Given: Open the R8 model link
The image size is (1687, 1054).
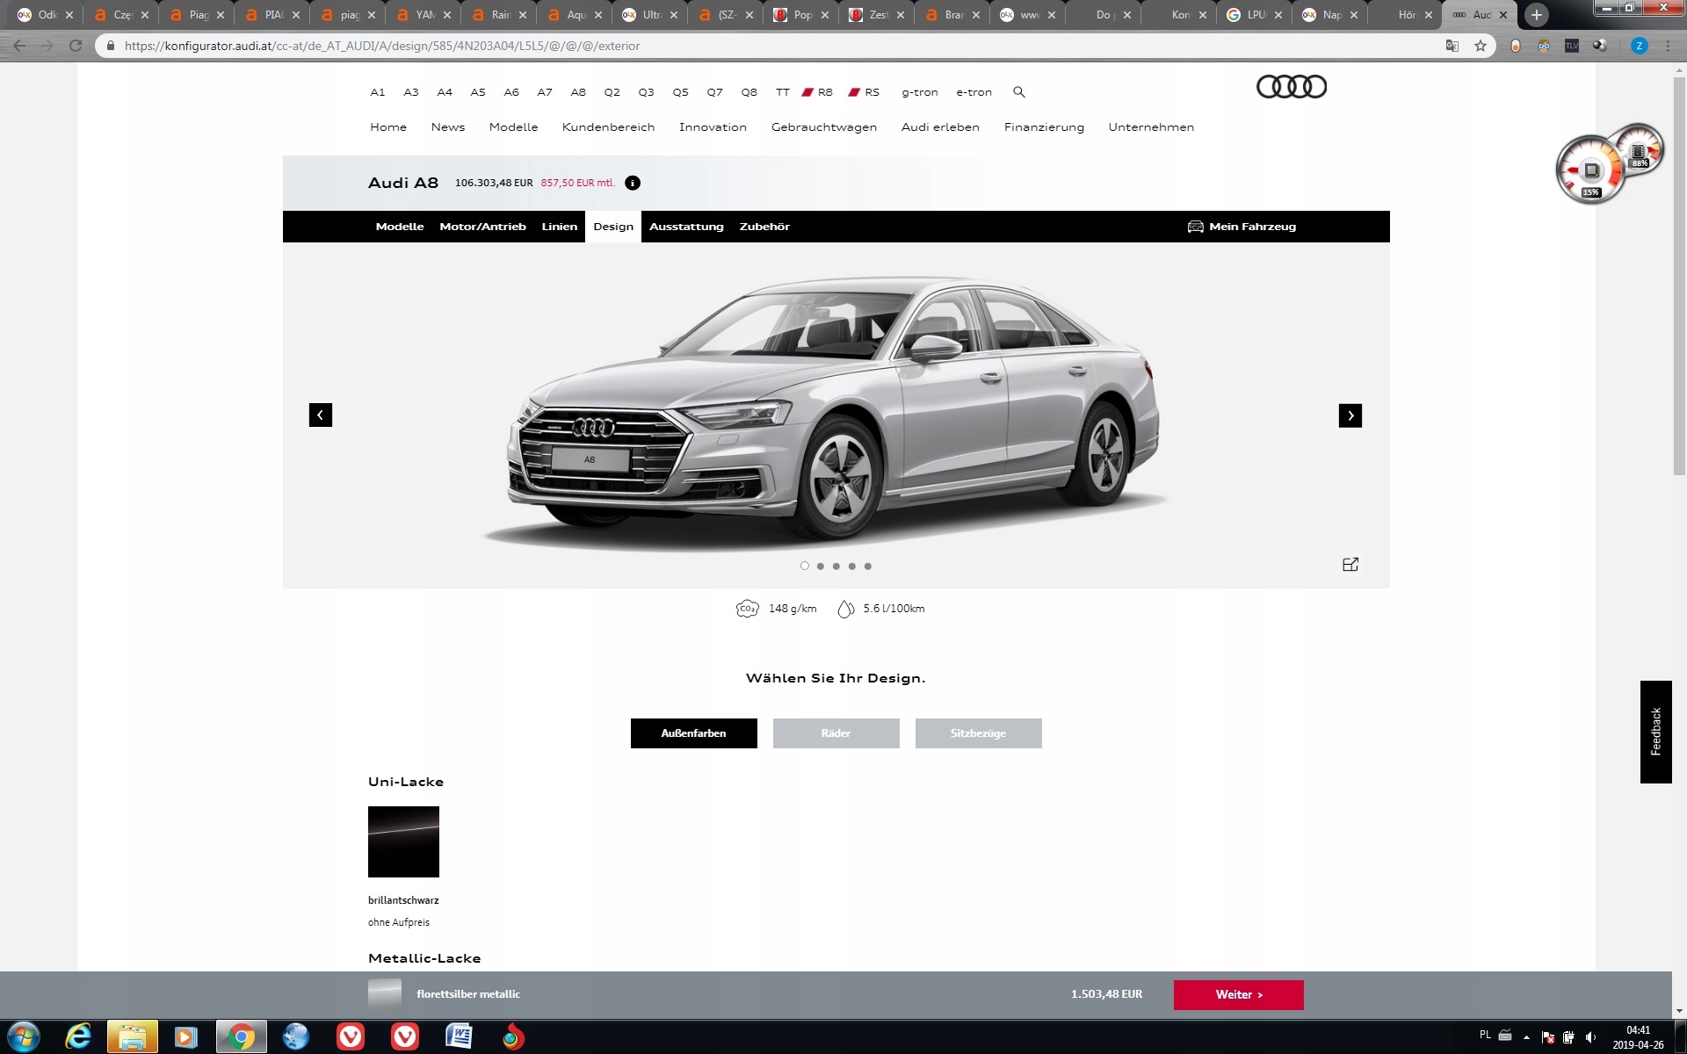Looking at the screenshot, I should [817, 92].
